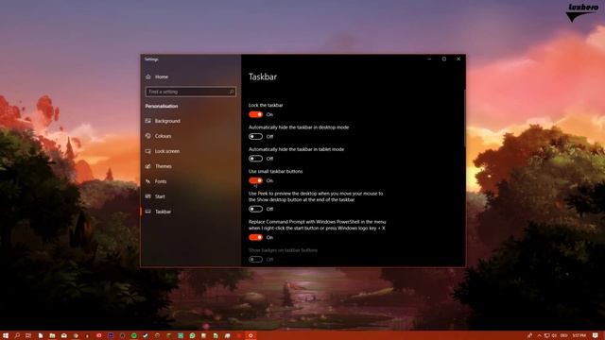Open the Background personalisation page

pyautogui.click(x=163, y=121)
